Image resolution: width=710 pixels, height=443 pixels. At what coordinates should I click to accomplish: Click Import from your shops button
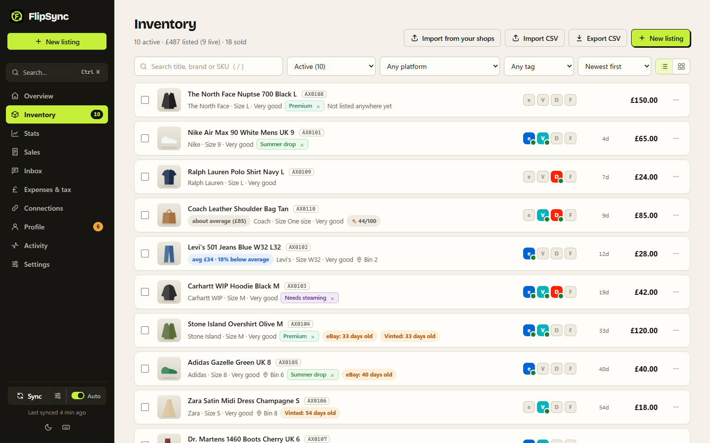click(x=452, y=38)
